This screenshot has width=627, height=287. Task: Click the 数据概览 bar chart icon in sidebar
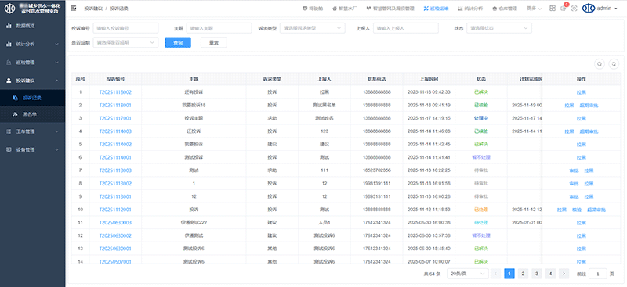pos(9,26)
